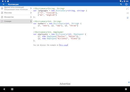
Task: Tap the battery status icon
Action: click(124, 1)
